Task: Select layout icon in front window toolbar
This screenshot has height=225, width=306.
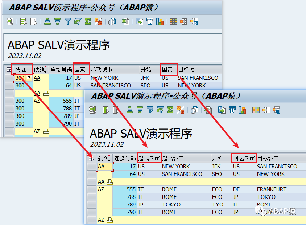Action: pyautogui.click(x=266, y=110)
